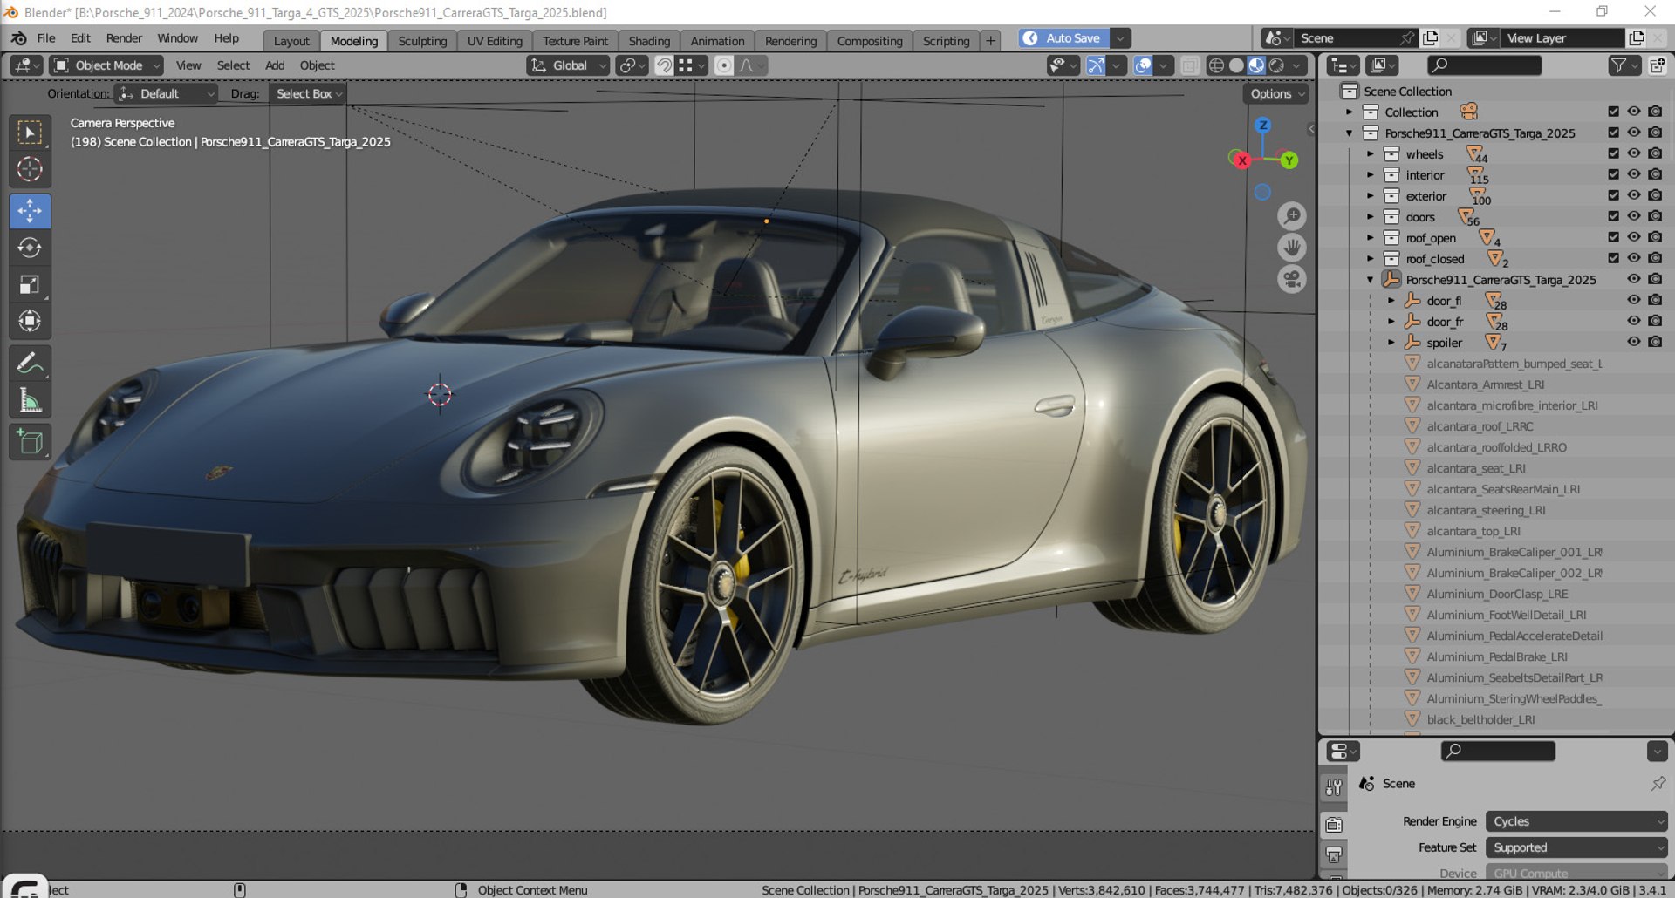Screen dimensions: 1675x898
Task: Disable spoiler in renders camera icon
Action: point(1655,342)
